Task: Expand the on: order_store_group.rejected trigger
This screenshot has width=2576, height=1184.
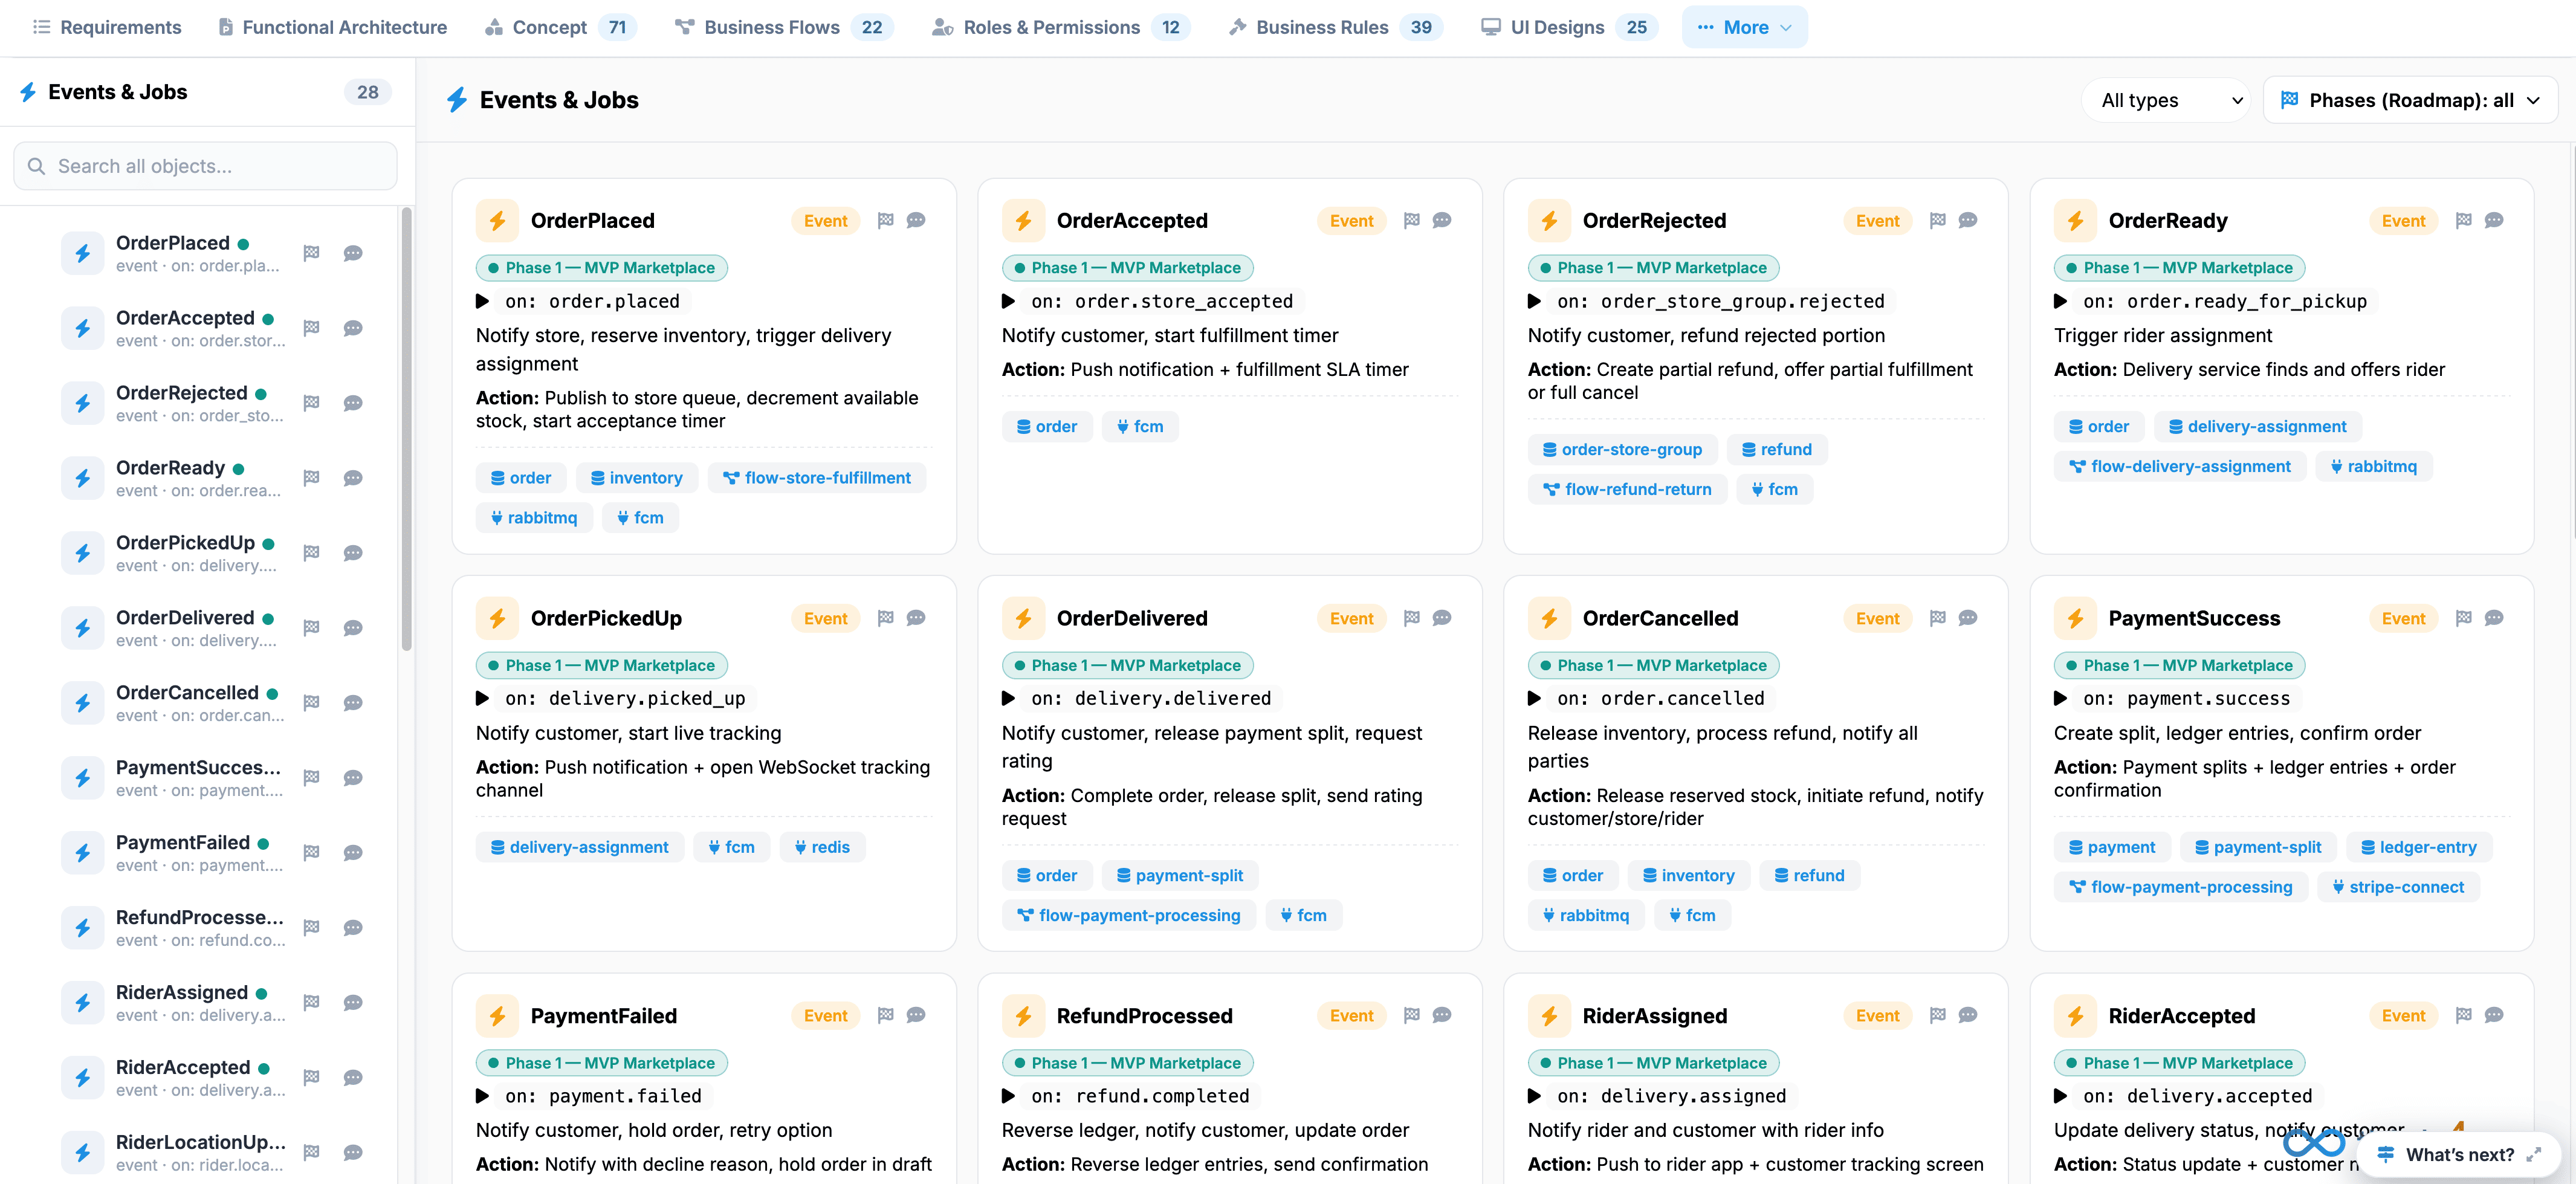Action: click(x=1534, y=301)
